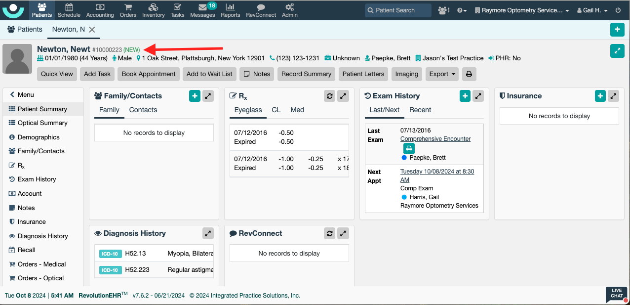Open the Export dropdown menu
The height and width of the screenshot is (305, 630).
(442, 74)
